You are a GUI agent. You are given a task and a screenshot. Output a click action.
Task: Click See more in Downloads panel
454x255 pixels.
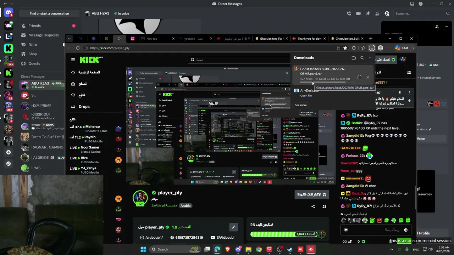point(301,105)
